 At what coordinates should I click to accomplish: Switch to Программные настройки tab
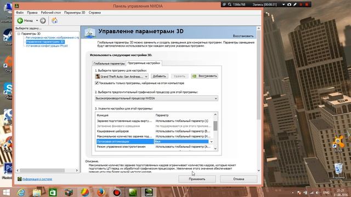(144, 63)
